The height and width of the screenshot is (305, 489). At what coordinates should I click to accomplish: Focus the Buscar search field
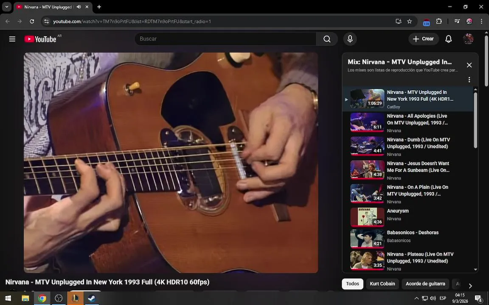coord(225,39)
